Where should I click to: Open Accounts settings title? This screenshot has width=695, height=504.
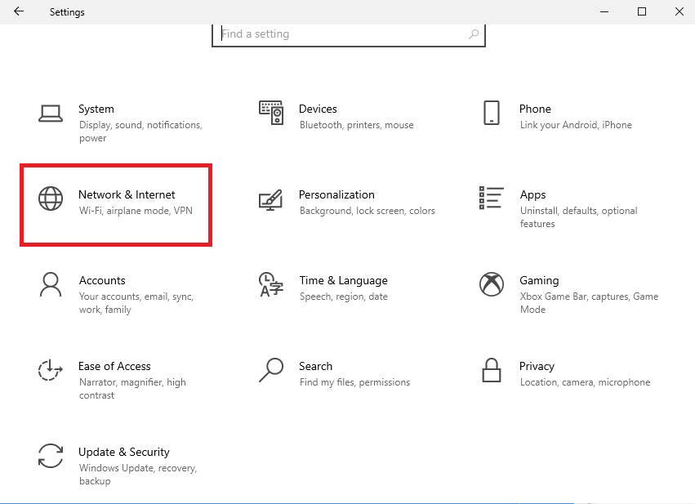pyautogui.click(x=102, y=281)
